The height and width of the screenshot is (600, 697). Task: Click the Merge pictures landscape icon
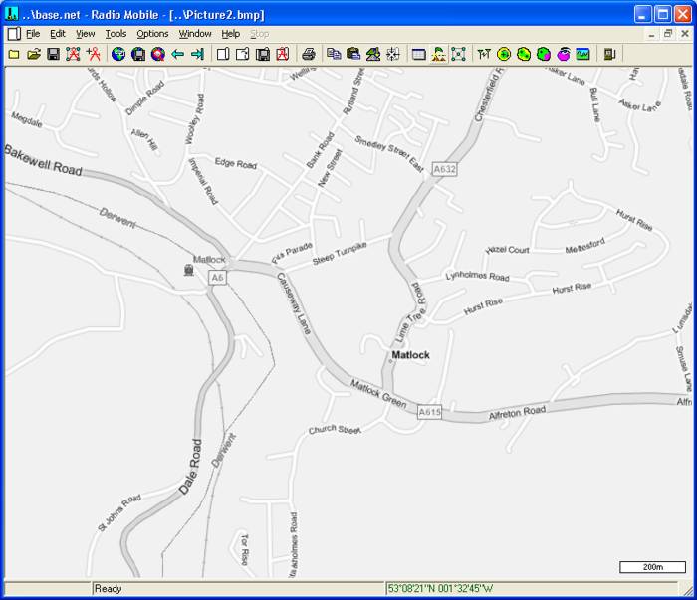(373, 54)
